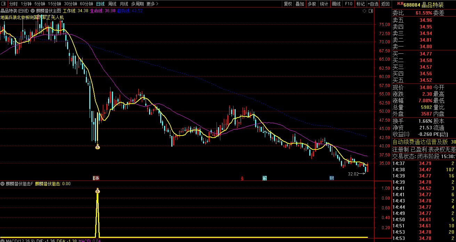456x242 pixels.
Task: Click the 返回 back button
Action: pos(385,4)
